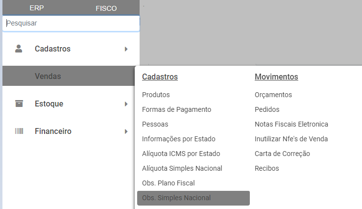
Task: Select Obs. Simples Nacional entry
Action: point(176,198)
